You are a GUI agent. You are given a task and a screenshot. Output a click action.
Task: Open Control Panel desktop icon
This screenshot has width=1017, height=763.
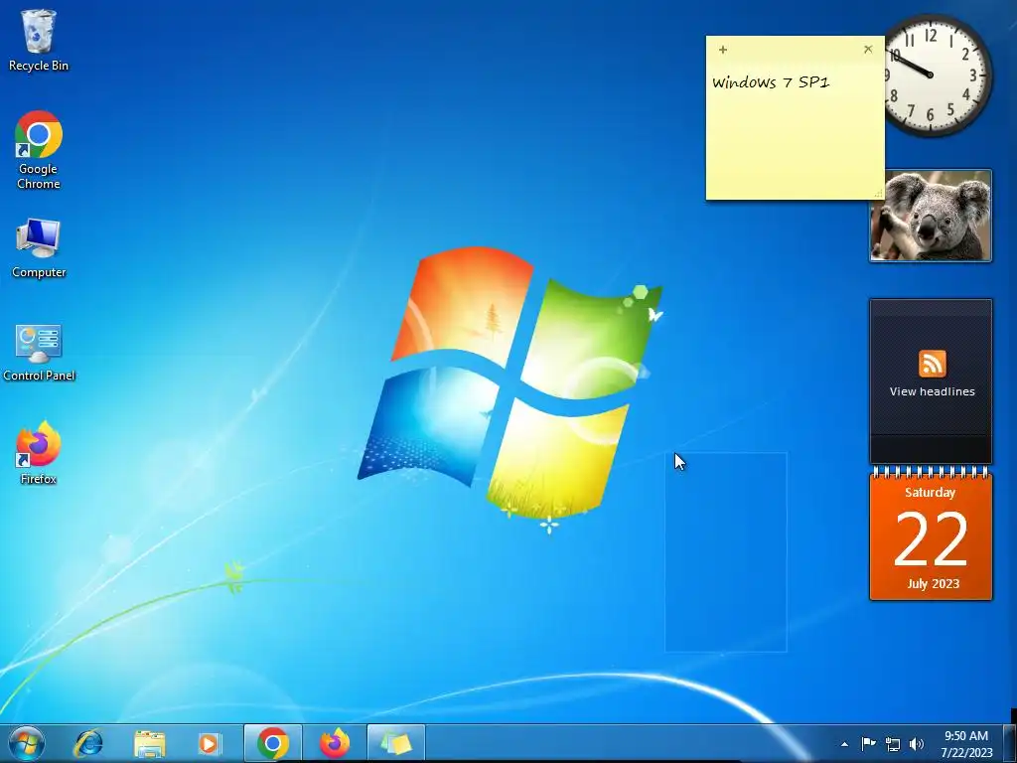39,353
